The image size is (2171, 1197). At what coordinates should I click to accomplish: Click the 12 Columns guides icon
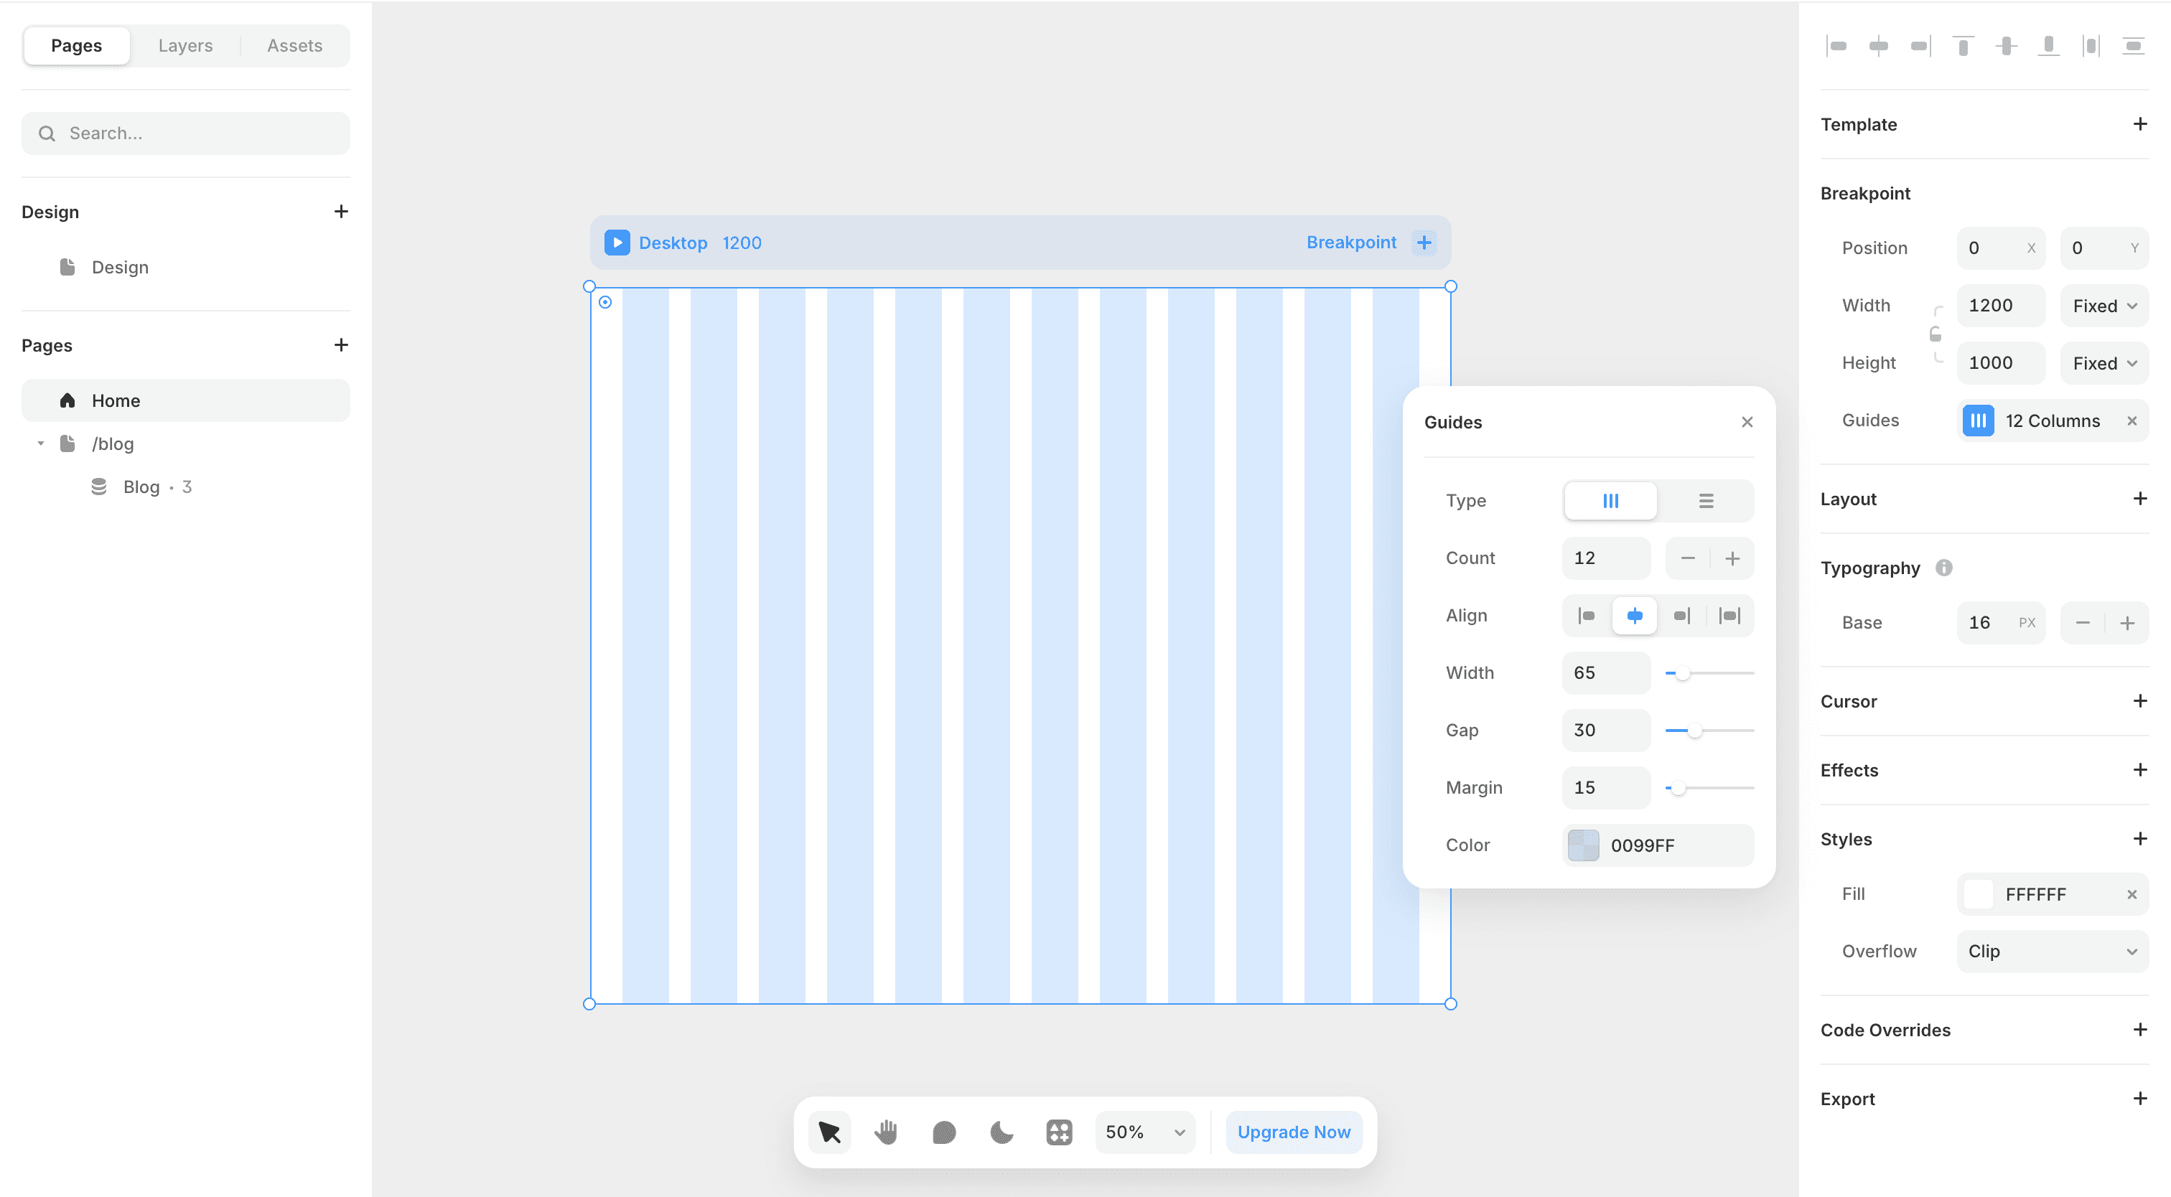coord(1977,421)
